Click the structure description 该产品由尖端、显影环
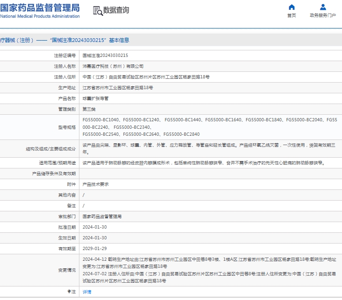Screen dimensions: 342x300 209,148
